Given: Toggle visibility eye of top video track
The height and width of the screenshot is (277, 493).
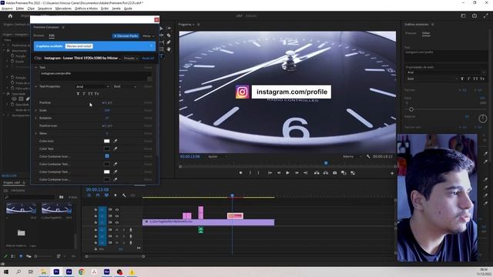Looking at the screenshot, I should pos(117,209).
